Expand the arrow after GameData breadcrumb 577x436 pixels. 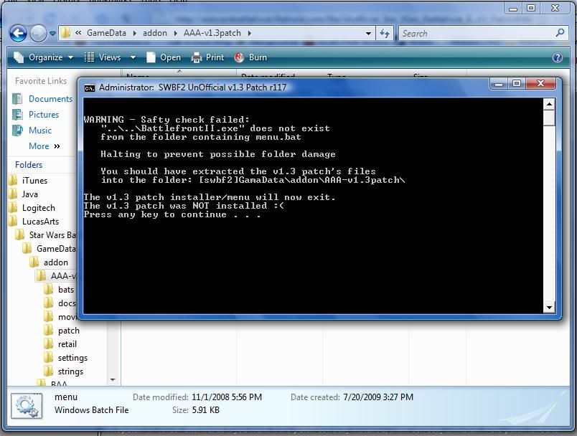tap(135, 34)
